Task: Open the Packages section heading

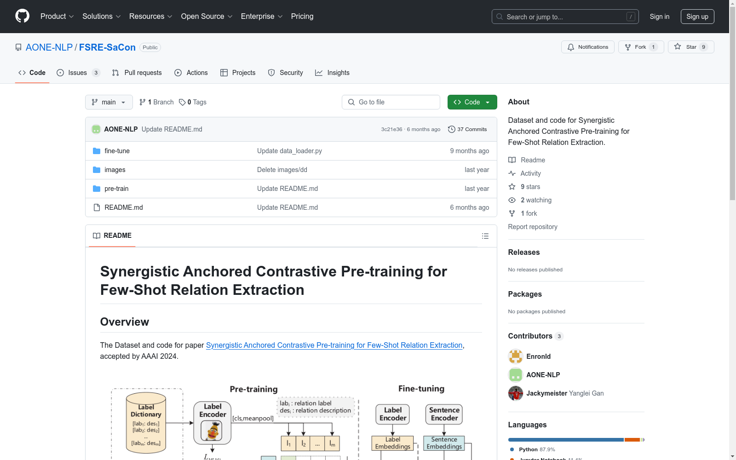Action: coord(525,294)
